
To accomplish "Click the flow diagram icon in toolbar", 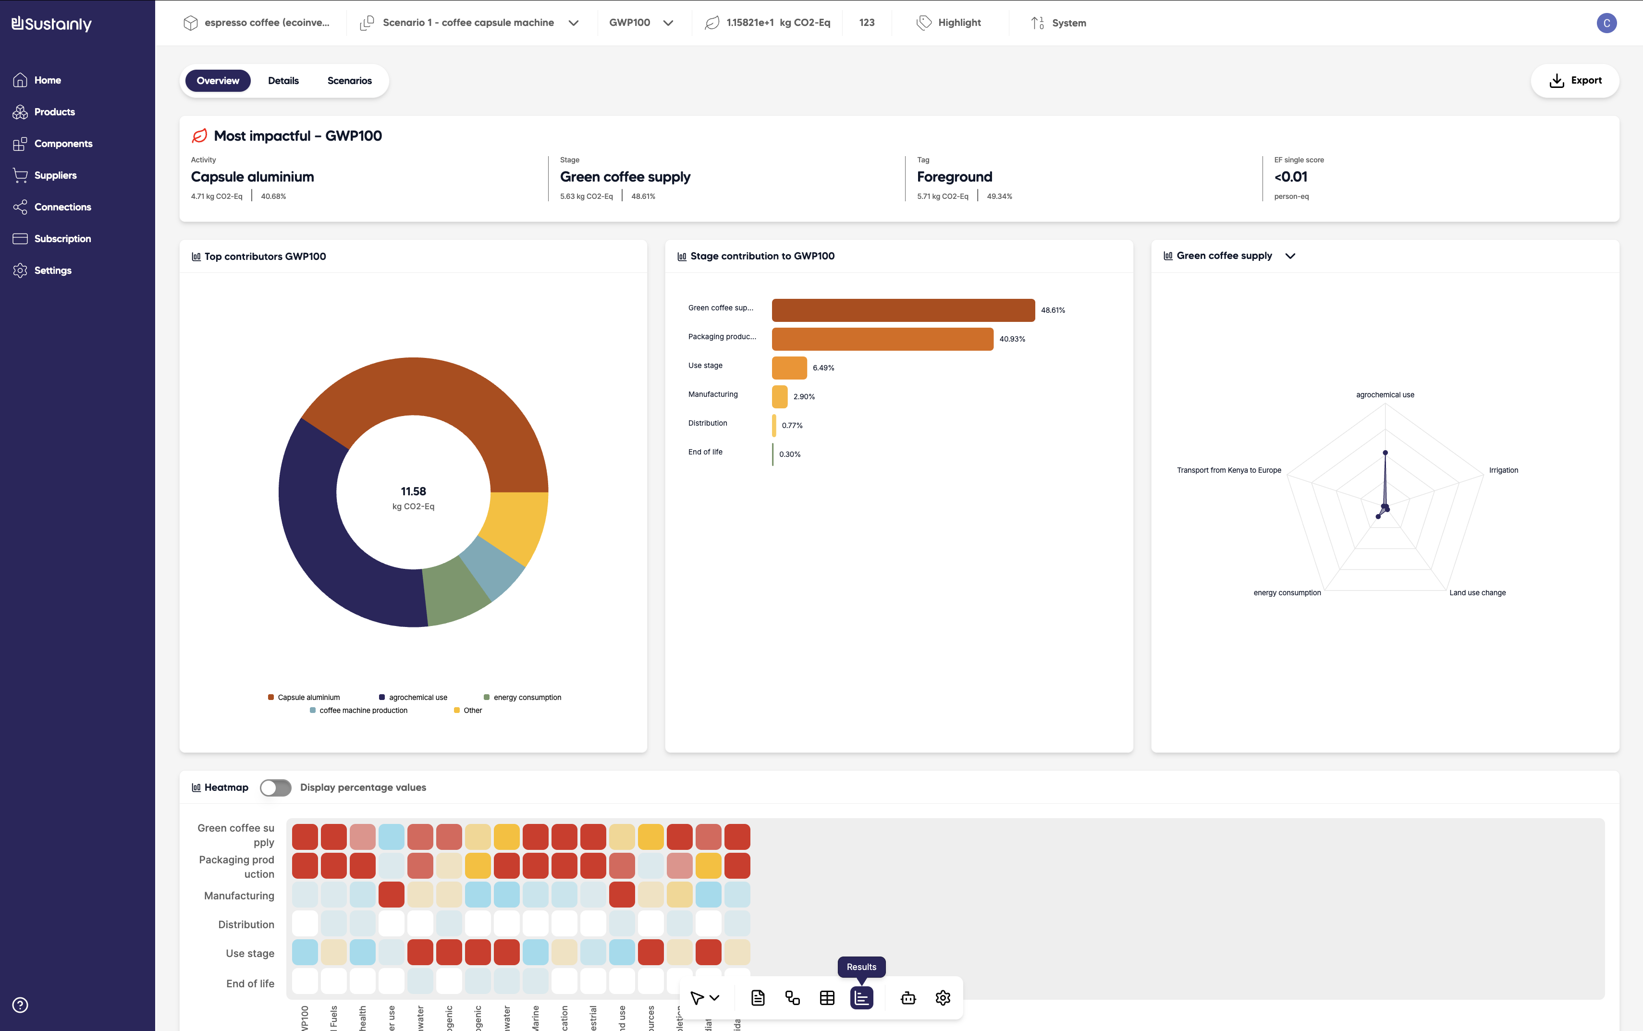I will (792, 997).
